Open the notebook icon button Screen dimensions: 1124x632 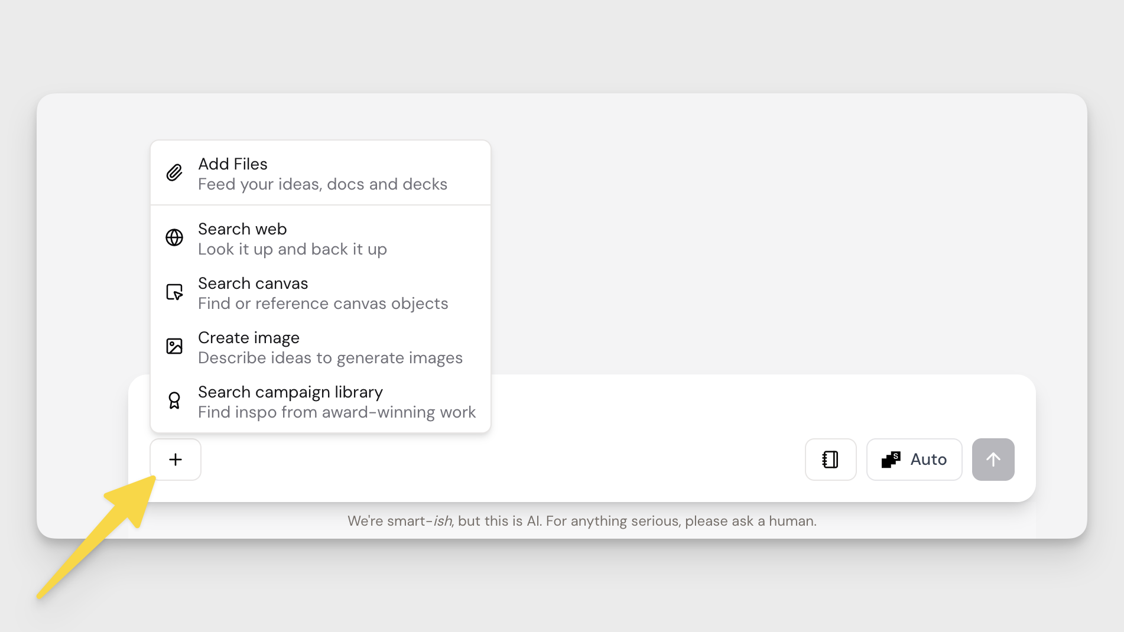(830, 460)
